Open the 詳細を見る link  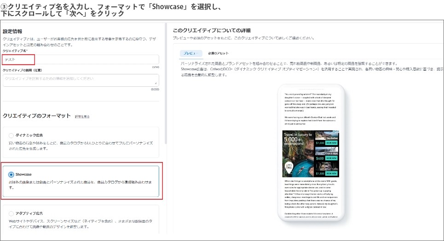coord(82,117)
